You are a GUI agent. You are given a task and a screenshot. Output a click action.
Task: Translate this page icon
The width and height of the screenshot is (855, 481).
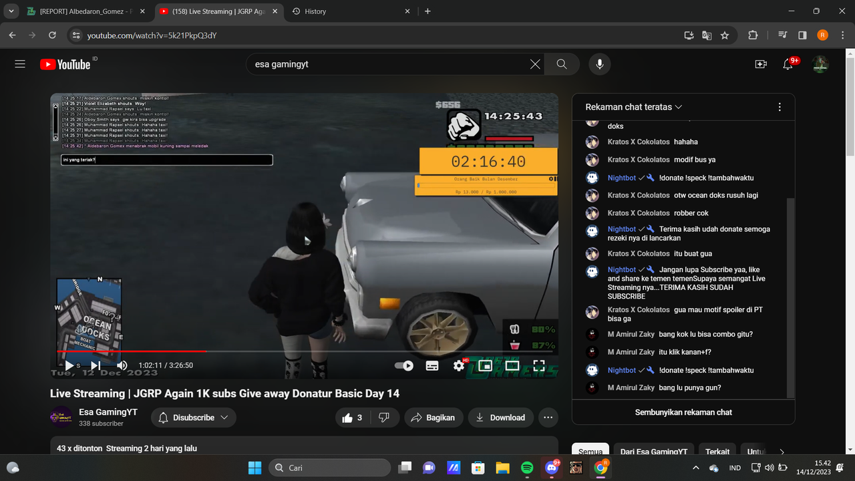pos(707,35)
